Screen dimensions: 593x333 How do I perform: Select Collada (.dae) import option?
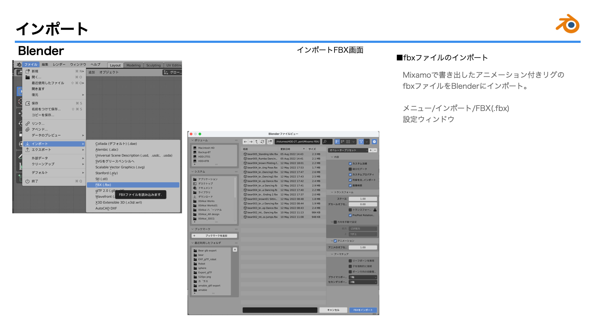(133, 144)
